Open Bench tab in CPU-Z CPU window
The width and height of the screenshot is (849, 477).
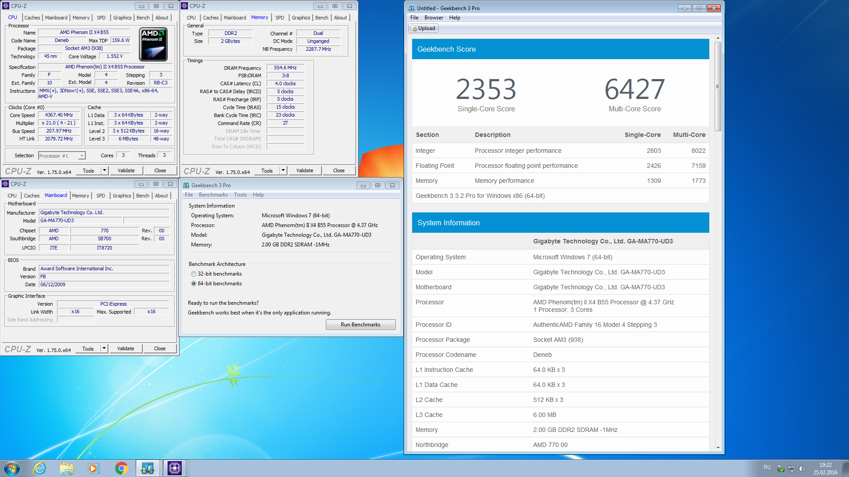click(143, 18)
